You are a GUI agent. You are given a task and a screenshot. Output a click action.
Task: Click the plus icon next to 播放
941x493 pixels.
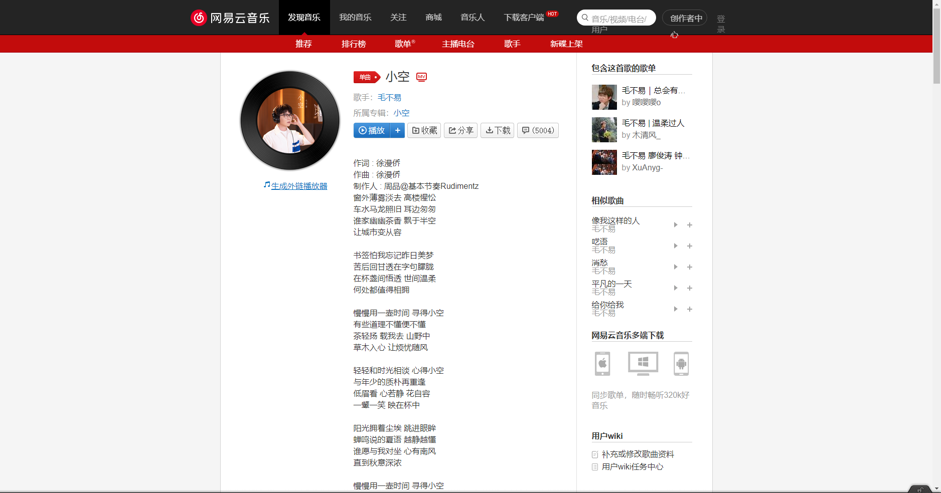coord(397,130)
